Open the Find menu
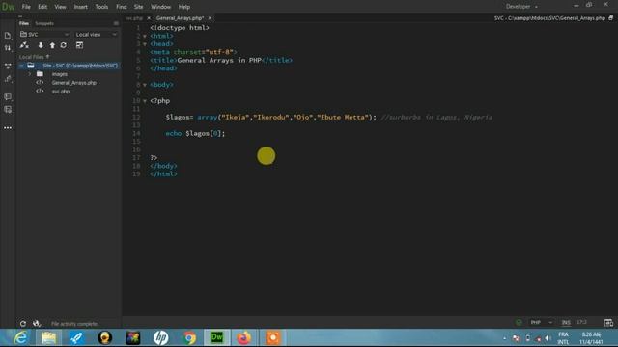 121,7
